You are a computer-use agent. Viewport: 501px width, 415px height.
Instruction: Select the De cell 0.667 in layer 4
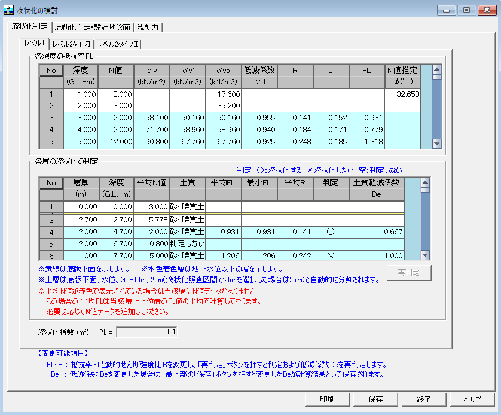[377, 232]
